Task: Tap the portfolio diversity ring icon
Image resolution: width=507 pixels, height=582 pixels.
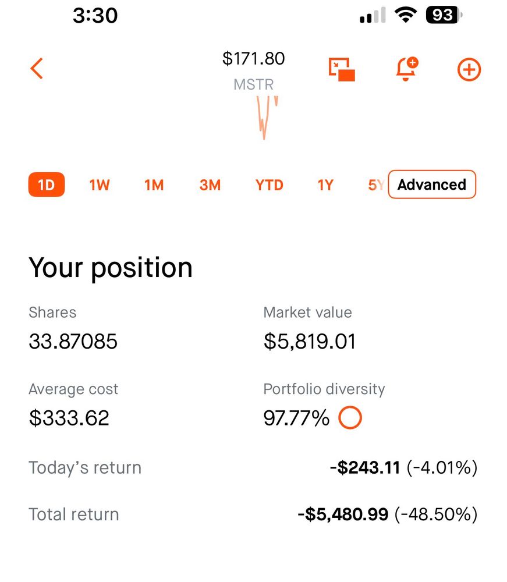Action: pyautogui.click(x=350, y=417)
